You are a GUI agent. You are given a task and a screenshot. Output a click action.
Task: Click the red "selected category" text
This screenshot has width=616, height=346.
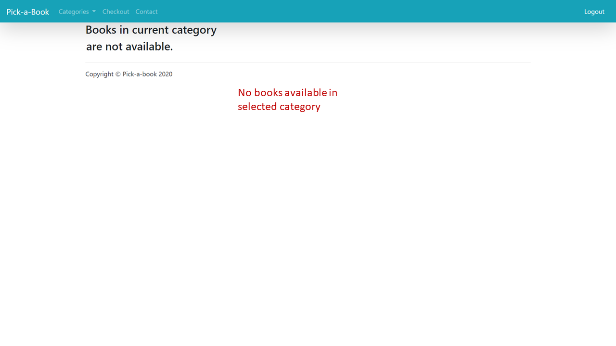[279, 107]
